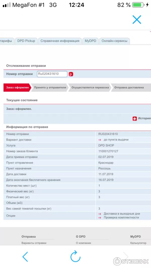Open the DPD Pickup tab

pyautogui.click(x=26, y=41)
